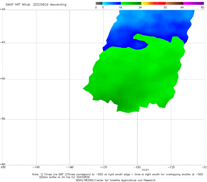This screenshot has width=207, height=182.
Task: Click the swath time label '14:01'
Action: [x=145, y=170]
